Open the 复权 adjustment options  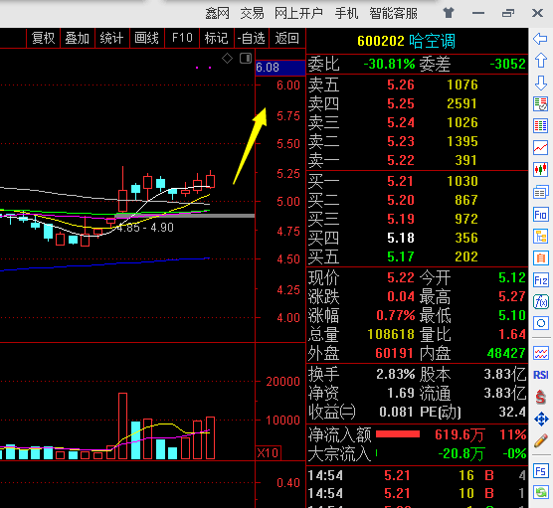(x=43, y=38)
